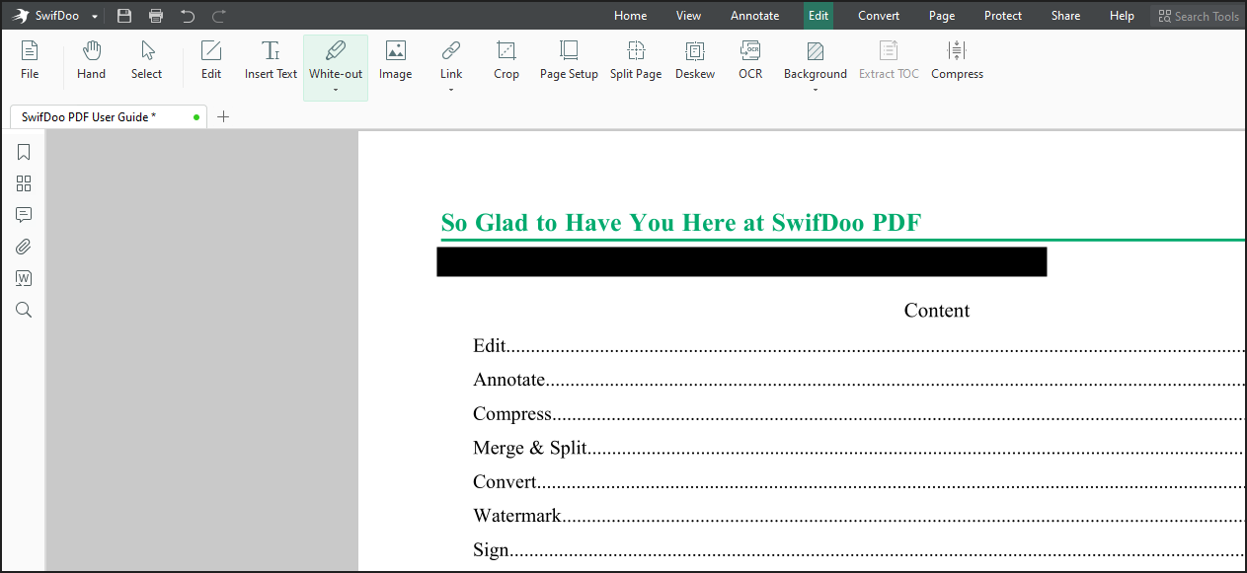
Task: Open the Comments sidebar panel
Action: [x=24, y=215]
